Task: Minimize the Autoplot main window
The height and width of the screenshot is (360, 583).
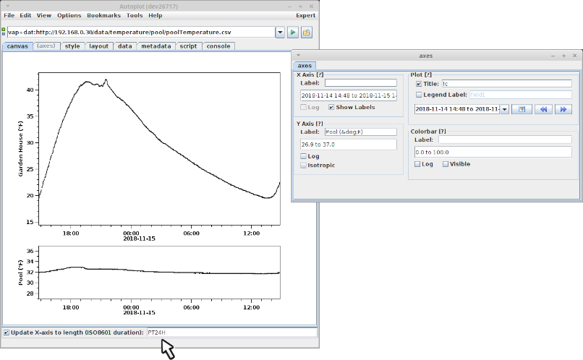Action: click(x=289, y=7)
